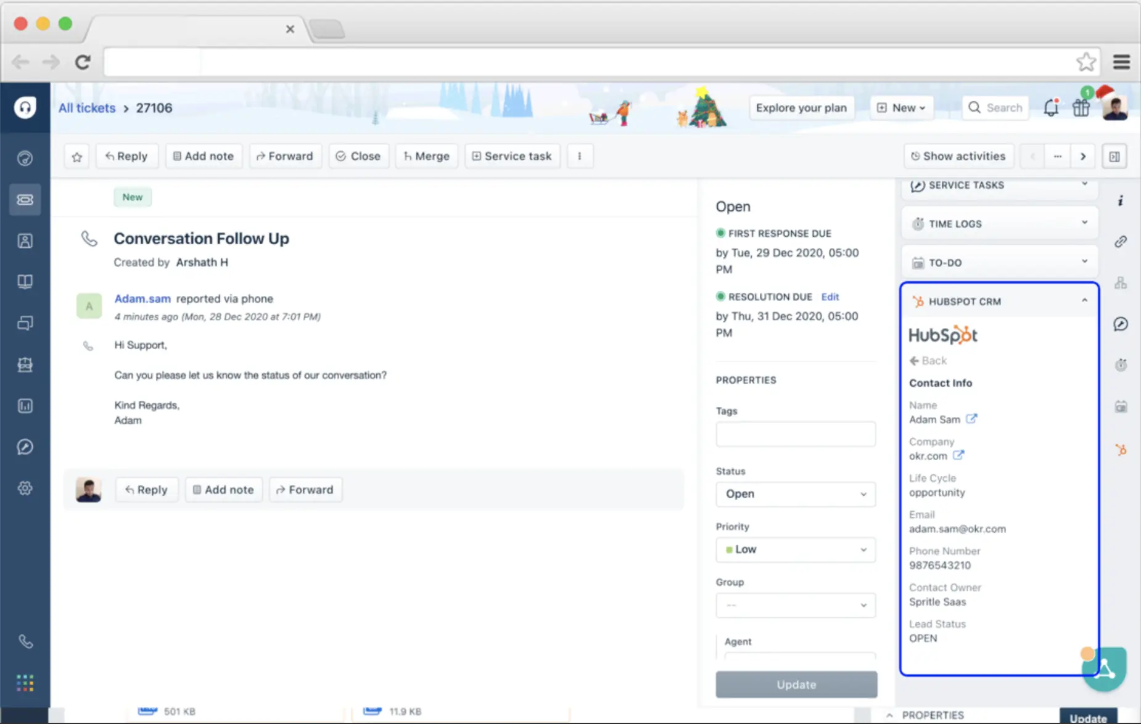1141x724 pixels.
Task: Open the Analytics reports icon in the sidebar
Action: coord(25,406)
